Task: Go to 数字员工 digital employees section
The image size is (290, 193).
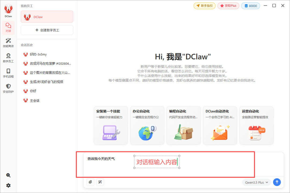Action: coord(8,58)
